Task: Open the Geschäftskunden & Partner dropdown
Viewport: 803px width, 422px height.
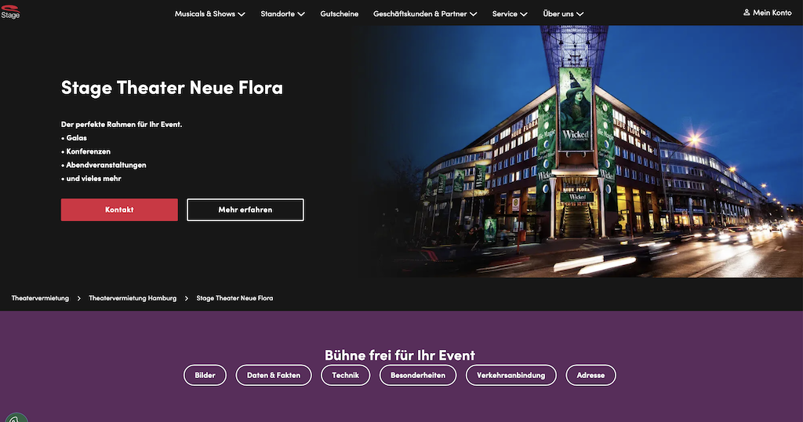Action: pyautogui.click(x=425, y=14)
